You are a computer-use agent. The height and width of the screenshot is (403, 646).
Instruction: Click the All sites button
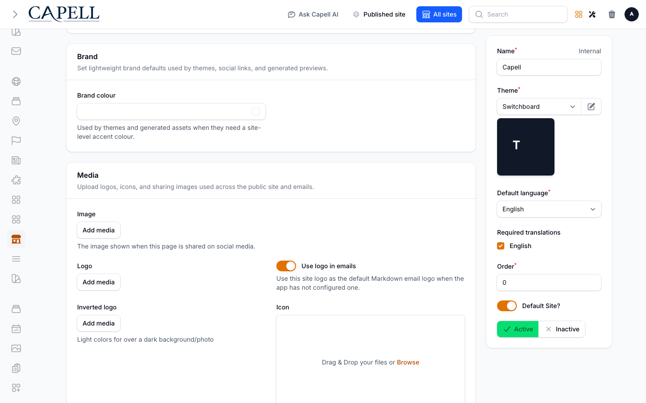coord(439,14)
